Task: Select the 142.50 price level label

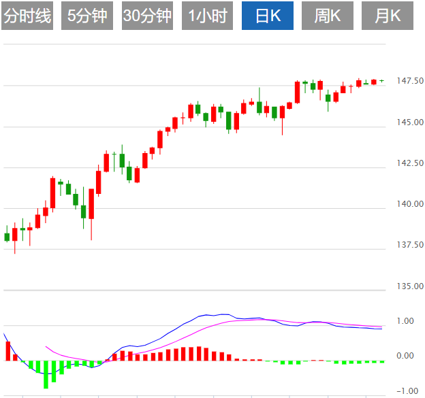Action: coord(411,163)
